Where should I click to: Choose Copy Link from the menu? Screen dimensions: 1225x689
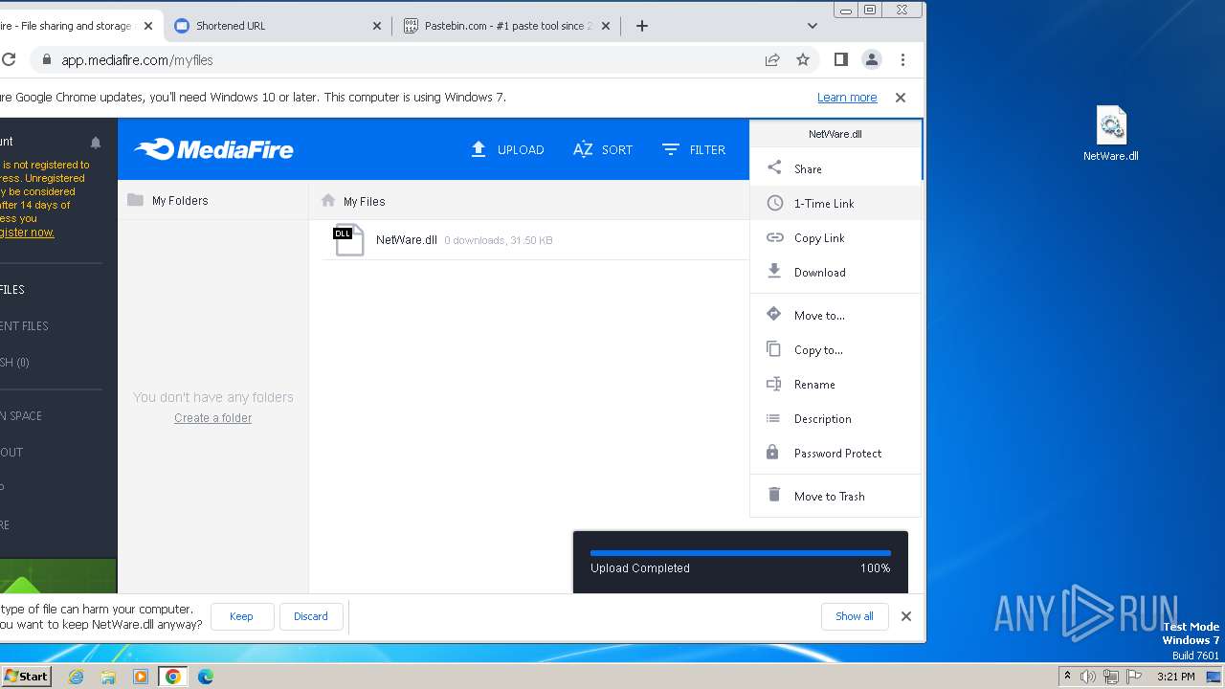coord(835,237)
